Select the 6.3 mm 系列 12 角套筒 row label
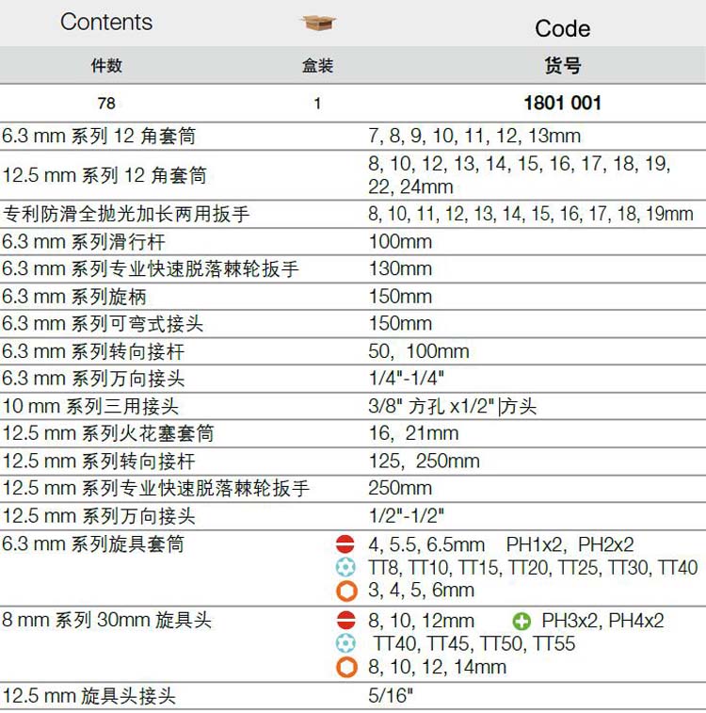This screenshot has width=706, height=713. [x=99, y=137]
